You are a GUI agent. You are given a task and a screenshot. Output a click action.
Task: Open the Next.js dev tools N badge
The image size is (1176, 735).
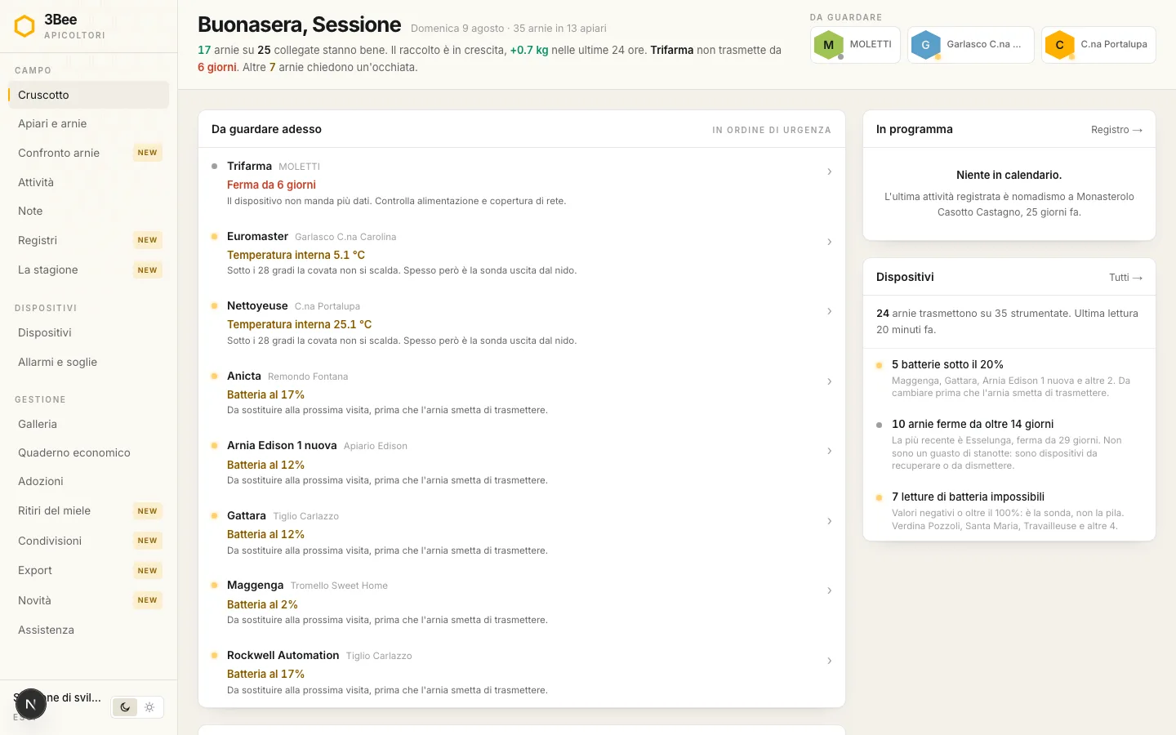(x=30, y=704)
